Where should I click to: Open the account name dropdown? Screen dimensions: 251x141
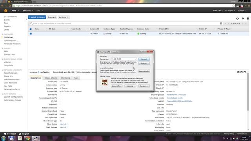(x=218, y=11)
